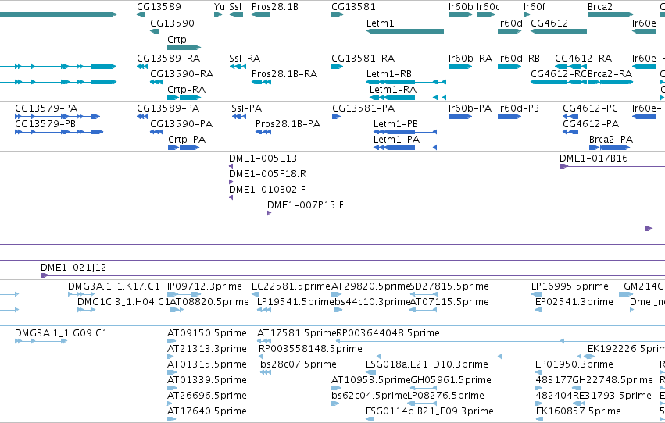Image resolution: width=665 pixels, height=423 pixels.
Task: Select protein CG4612-PC
Action: 570,116
